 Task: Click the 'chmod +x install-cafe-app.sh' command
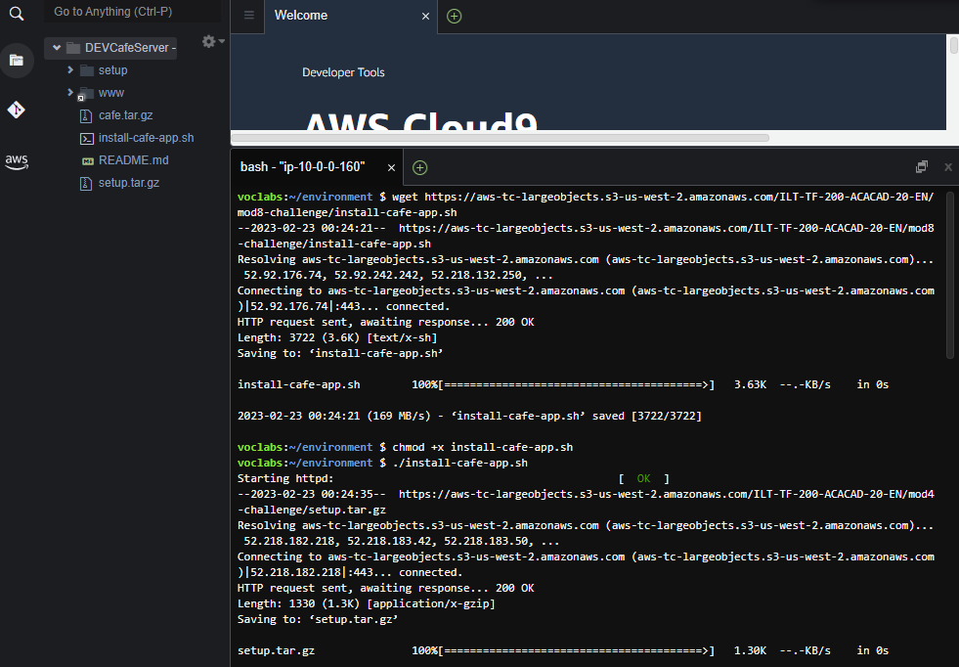click(483, 447)
